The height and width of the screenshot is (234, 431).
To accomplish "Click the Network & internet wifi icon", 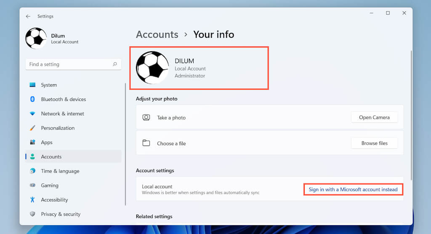I will 32,114.
